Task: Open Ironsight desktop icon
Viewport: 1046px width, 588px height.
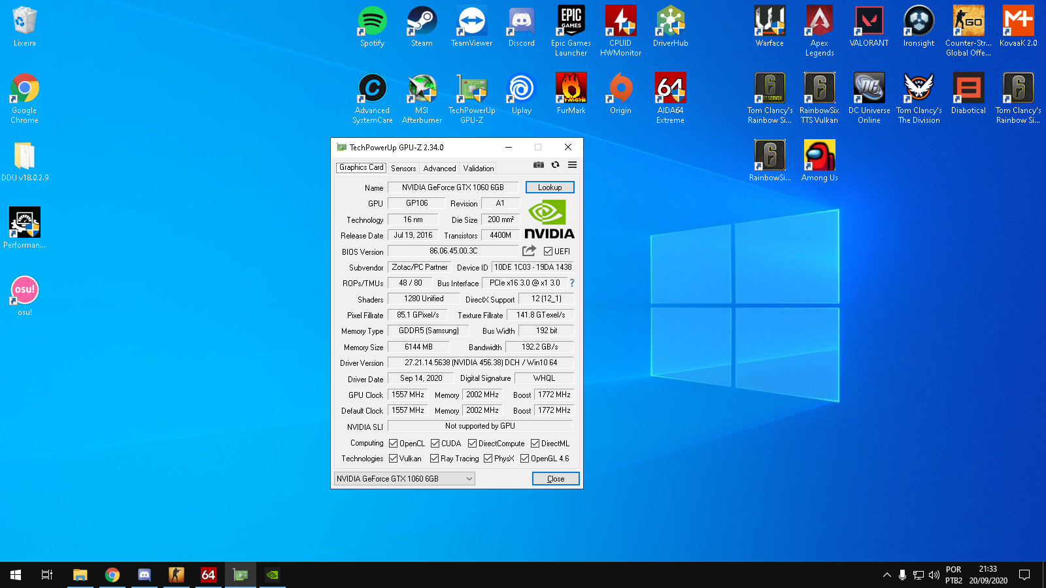Action: click(x=919, y=27)
